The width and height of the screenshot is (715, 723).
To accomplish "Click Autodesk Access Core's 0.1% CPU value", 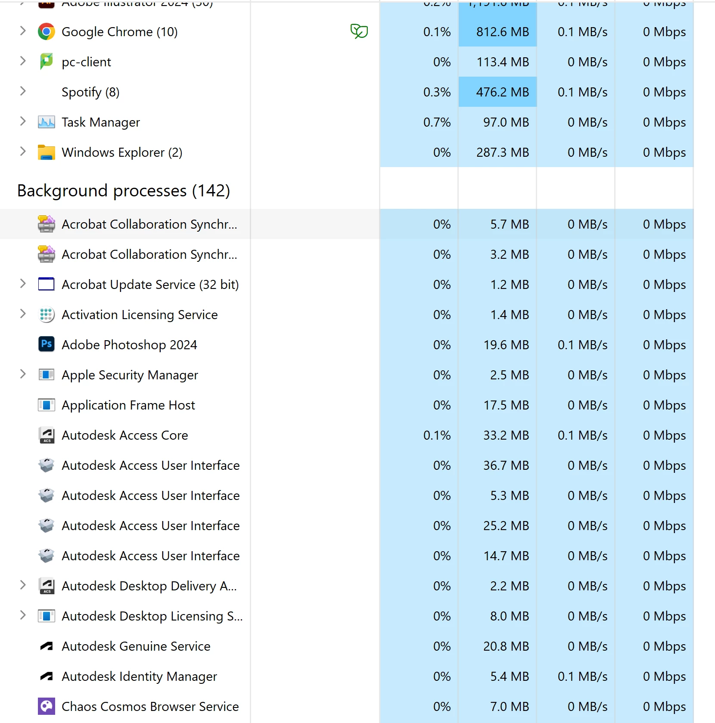I will pyautogui.click(x=437, y=435).
